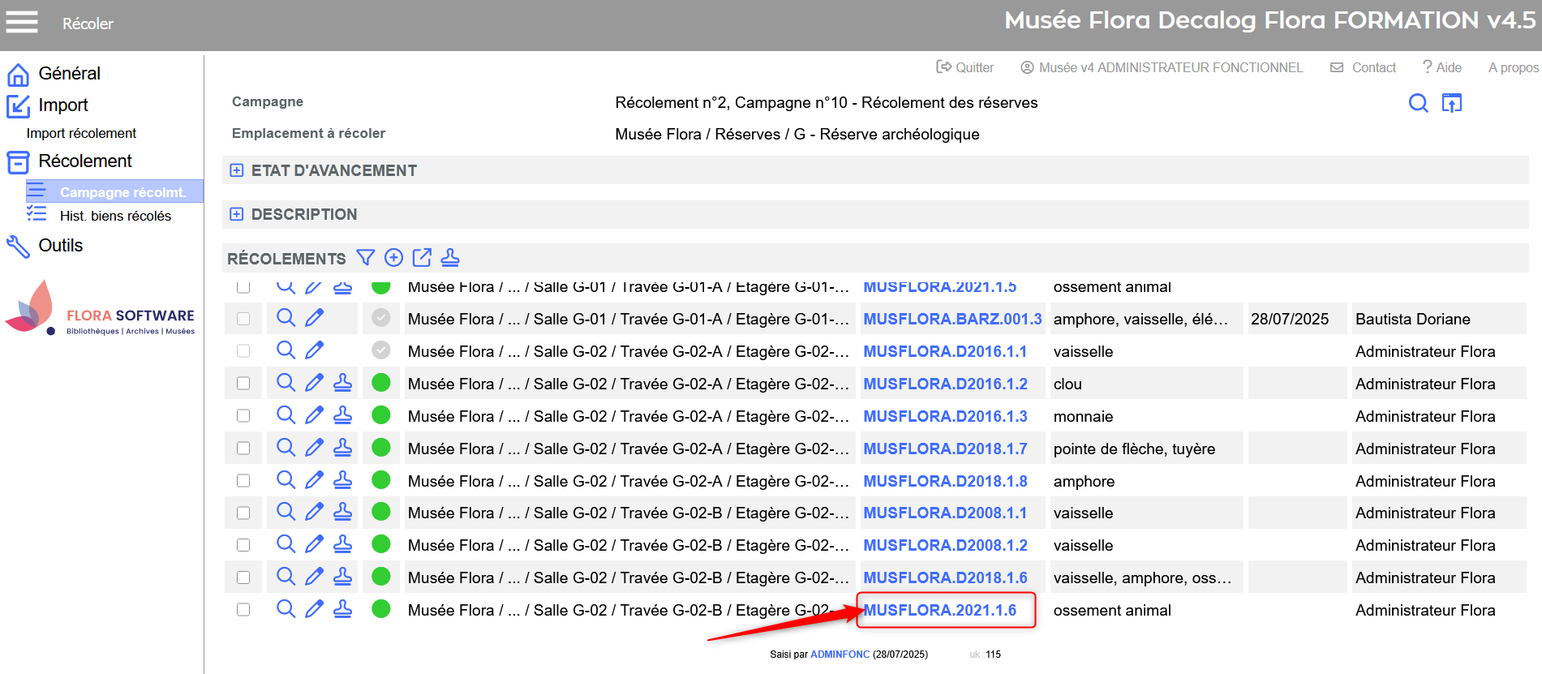1542x674 pixels.
Task: Select checkbox of MUSFLORA.2021.1.6 row
Action: coord(243,609)
